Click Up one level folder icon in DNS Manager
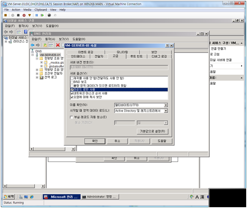The width and height of the screenshot is (247, 208). pyautogui.click(x=45, y=45)
